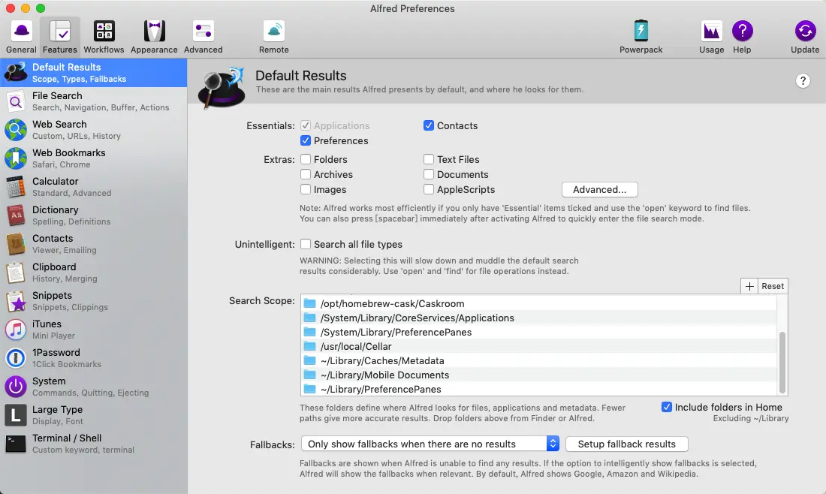Uncheck the Preferences checkbox
The image size is (826, 494).
coord(306,140)
